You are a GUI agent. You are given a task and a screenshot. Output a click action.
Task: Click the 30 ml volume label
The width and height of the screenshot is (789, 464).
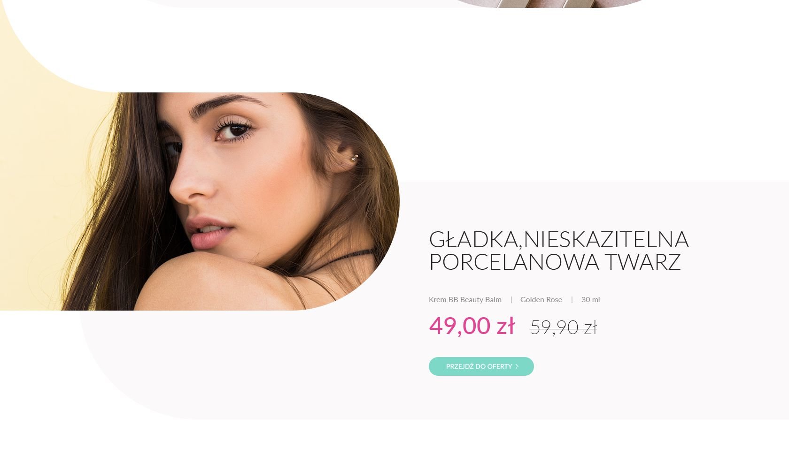click(x=590, y=299)
